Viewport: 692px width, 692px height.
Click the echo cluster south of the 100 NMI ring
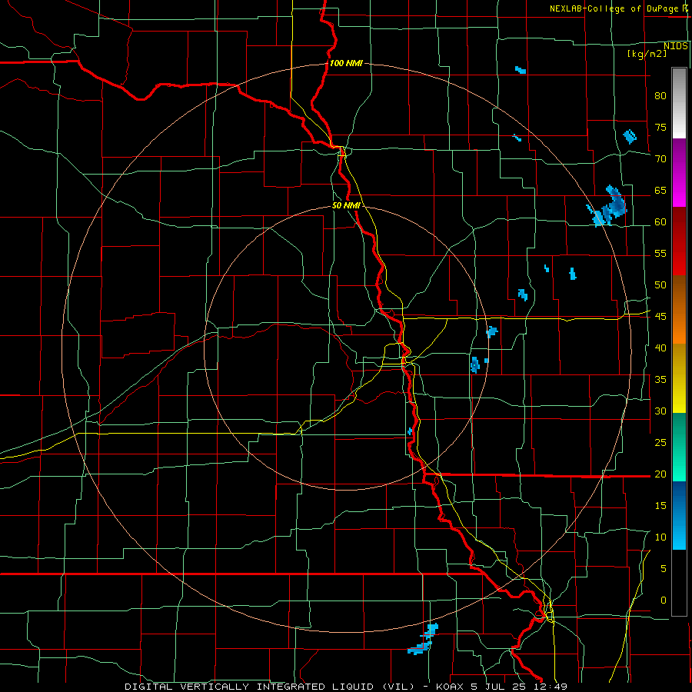423,639
